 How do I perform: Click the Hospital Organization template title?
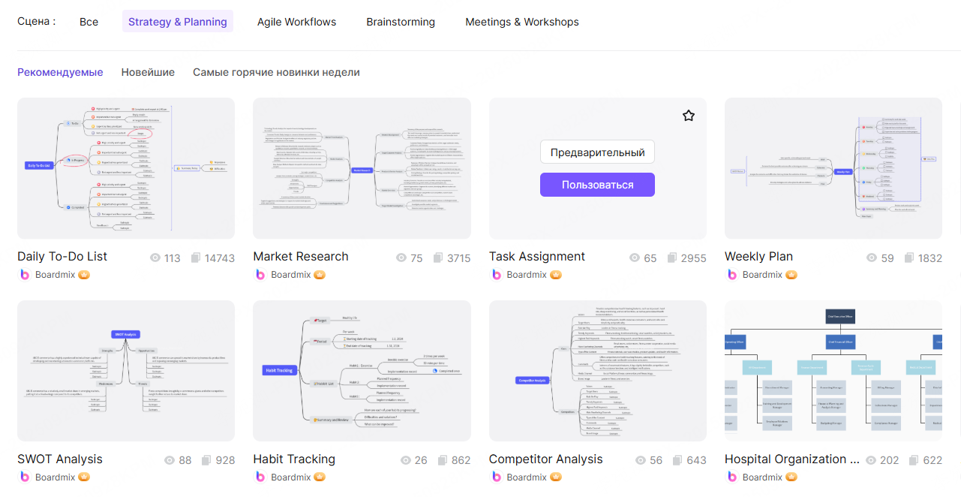(x=792, y=459)
